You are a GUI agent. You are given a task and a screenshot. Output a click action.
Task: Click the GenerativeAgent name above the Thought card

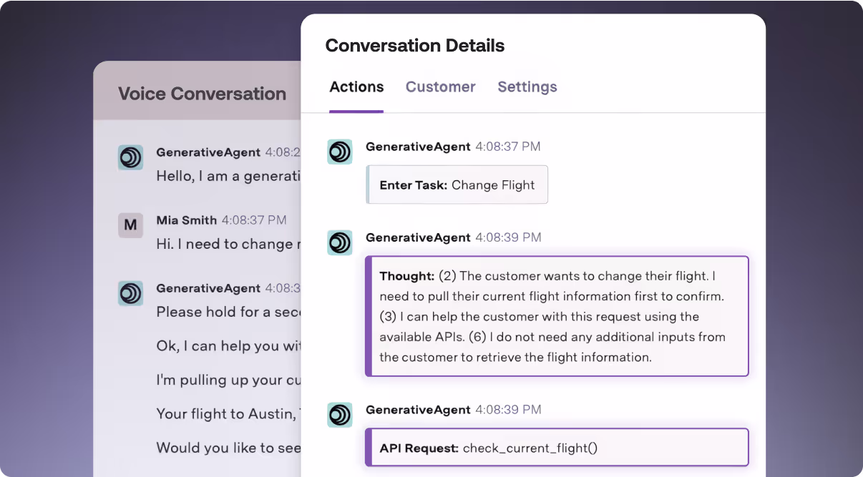[x=418, y=237]
